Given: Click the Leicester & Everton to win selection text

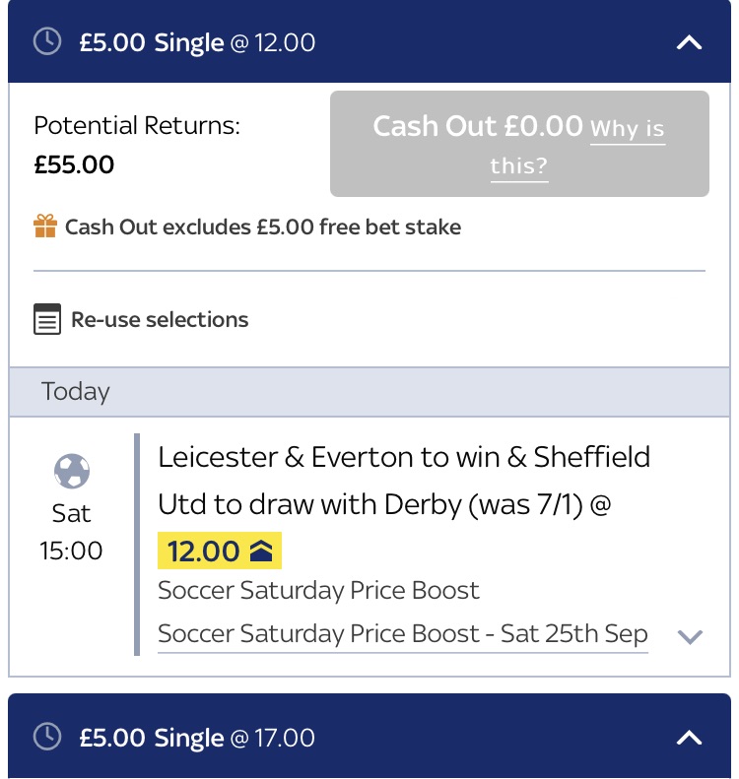Looking at the screenshot, I should (404, 481).
